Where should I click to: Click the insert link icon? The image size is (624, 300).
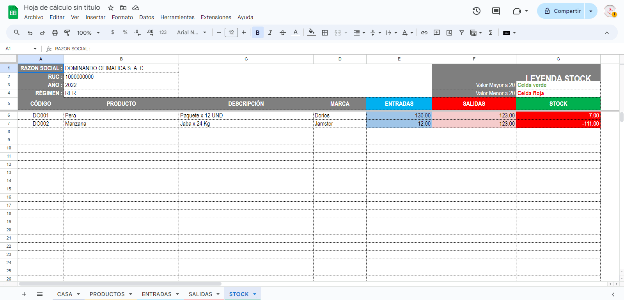coord(424,33)
